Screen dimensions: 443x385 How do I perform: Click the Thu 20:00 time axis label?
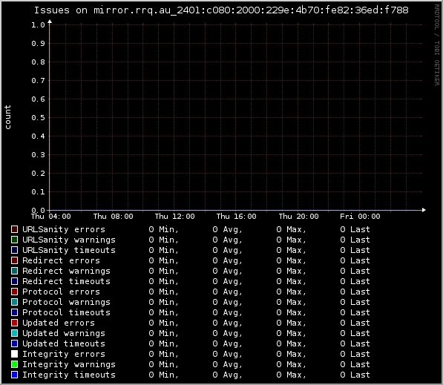click(298, 217)
